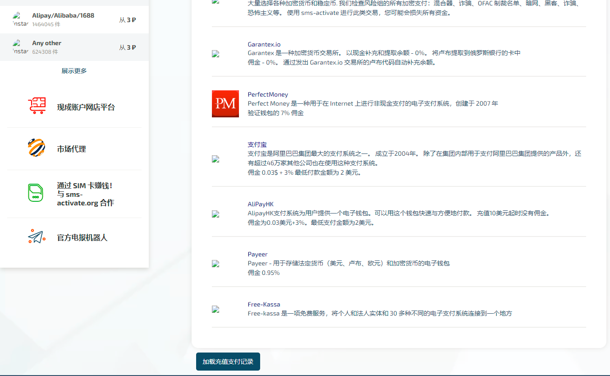This screenshot has width=610, height=376.
Task: Click the paper plane icon beside 官方电报机器人
Action: (36, 237)
